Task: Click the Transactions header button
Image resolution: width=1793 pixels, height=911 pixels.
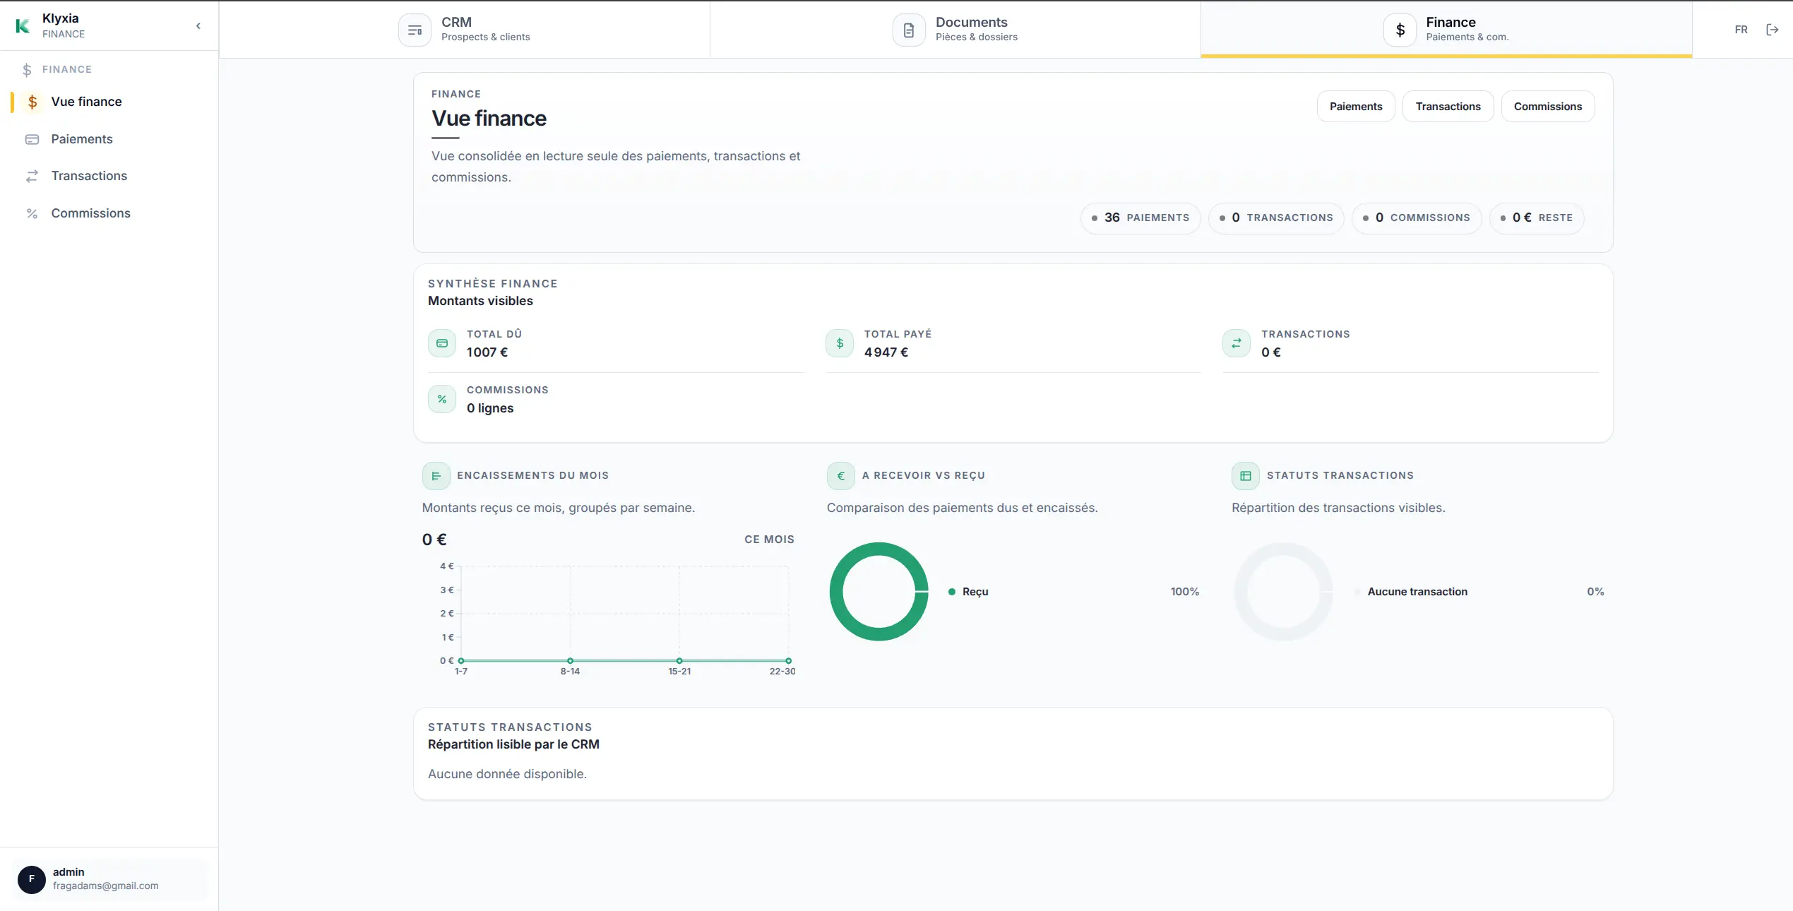Action: tap(1448, 106)
